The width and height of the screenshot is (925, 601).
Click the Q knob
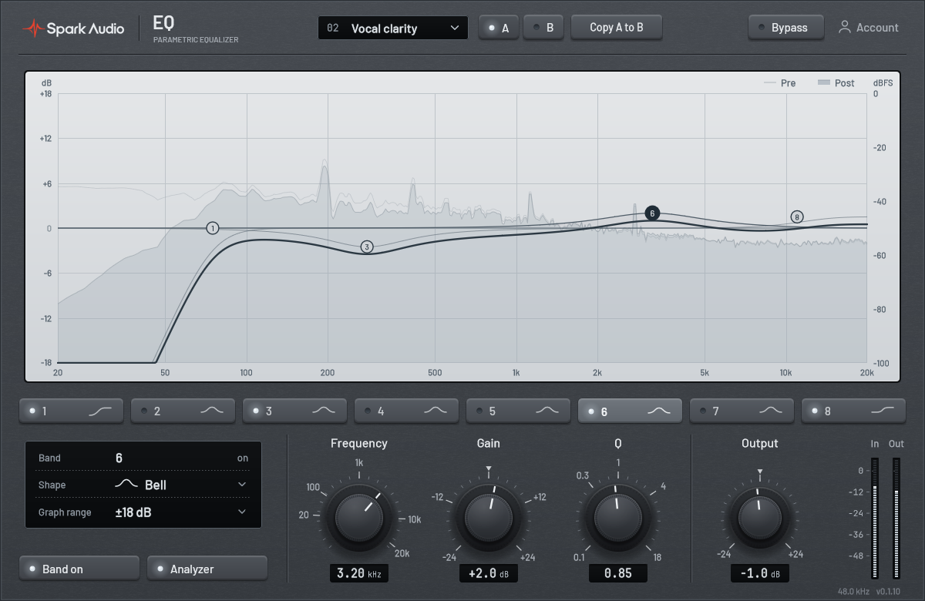618,517
